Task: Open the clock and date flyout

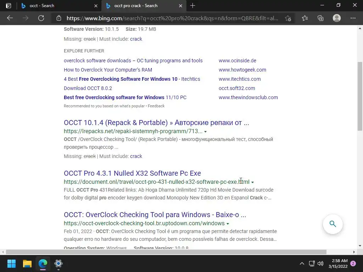Action: [338, 263]
